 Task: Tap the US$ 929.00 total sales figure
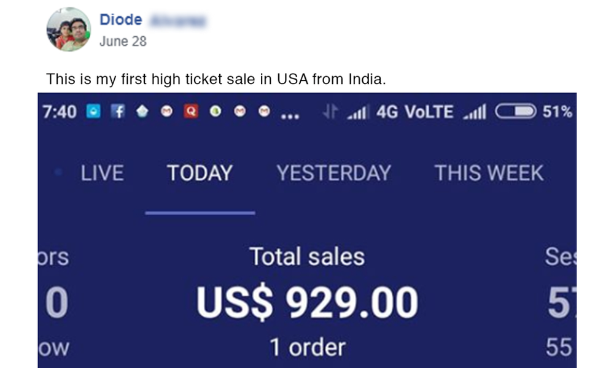point(307,302)
